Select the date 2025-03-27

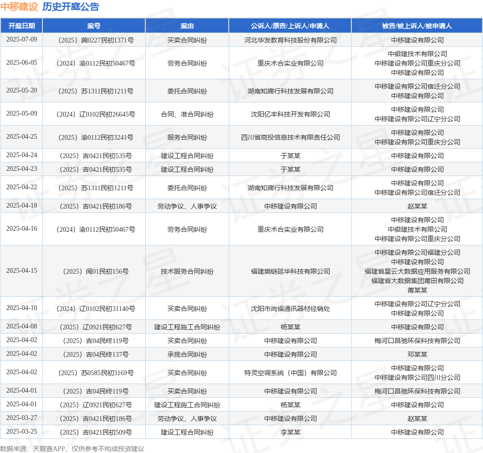click(22, 418)
